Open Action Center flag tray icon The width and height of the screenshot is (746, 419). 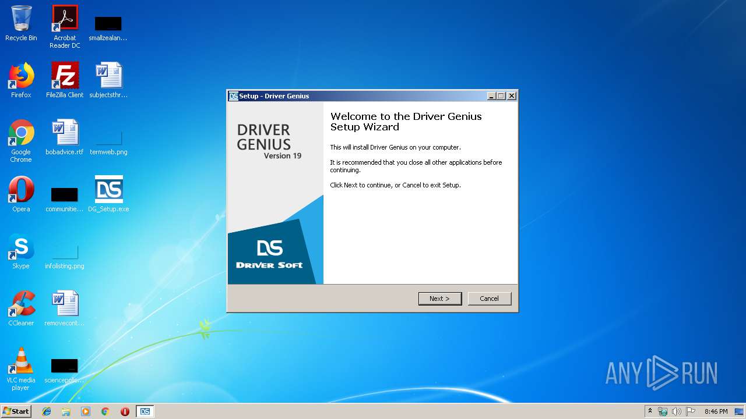tap(691, 411)
